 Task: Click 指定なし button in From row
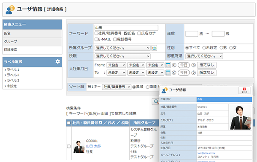[x=207, y=65]
